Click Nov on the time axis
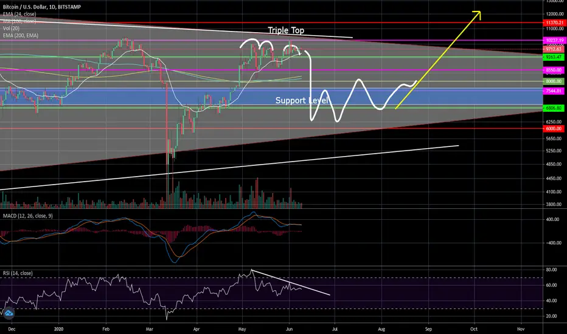567x334 pixels. coord(521,329)
